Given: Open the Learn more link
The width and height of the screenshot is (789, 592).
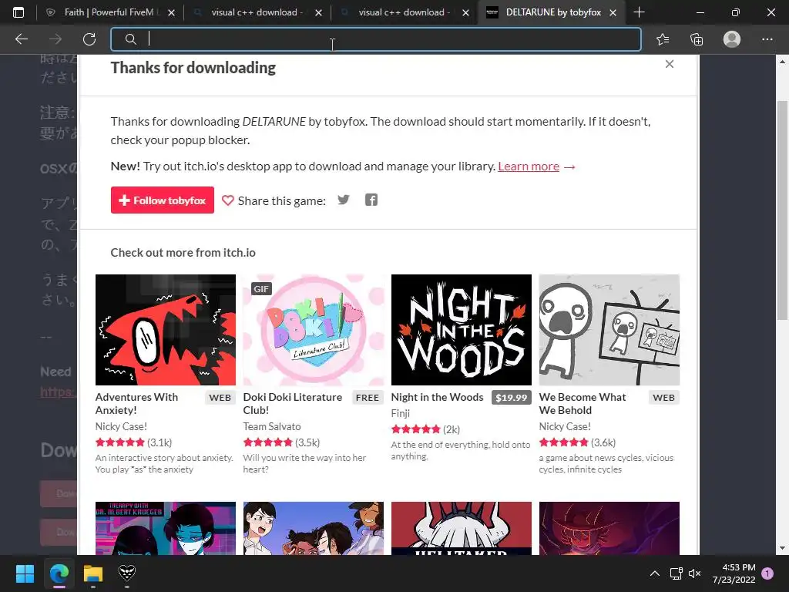Looking at the screenshot, I should (529, 166).
